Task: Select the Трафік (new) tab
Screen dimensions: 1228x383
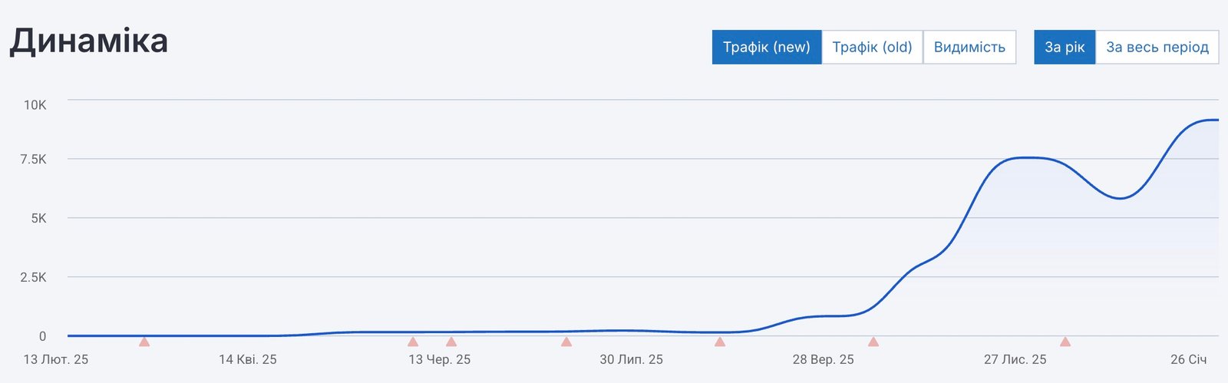Action: [767, 47]
